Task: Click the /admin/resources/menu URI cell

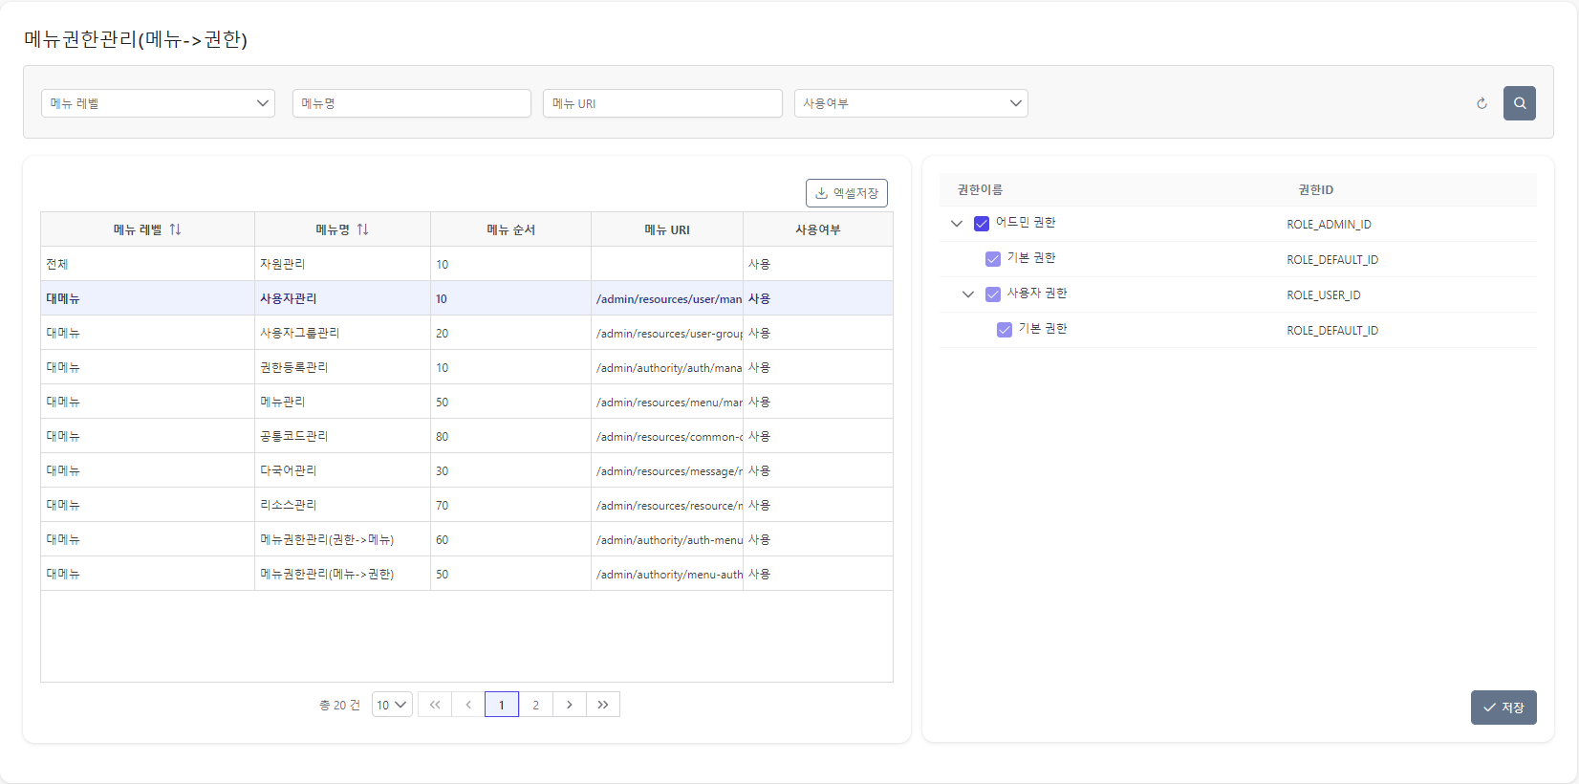Action: click(667, 403)
